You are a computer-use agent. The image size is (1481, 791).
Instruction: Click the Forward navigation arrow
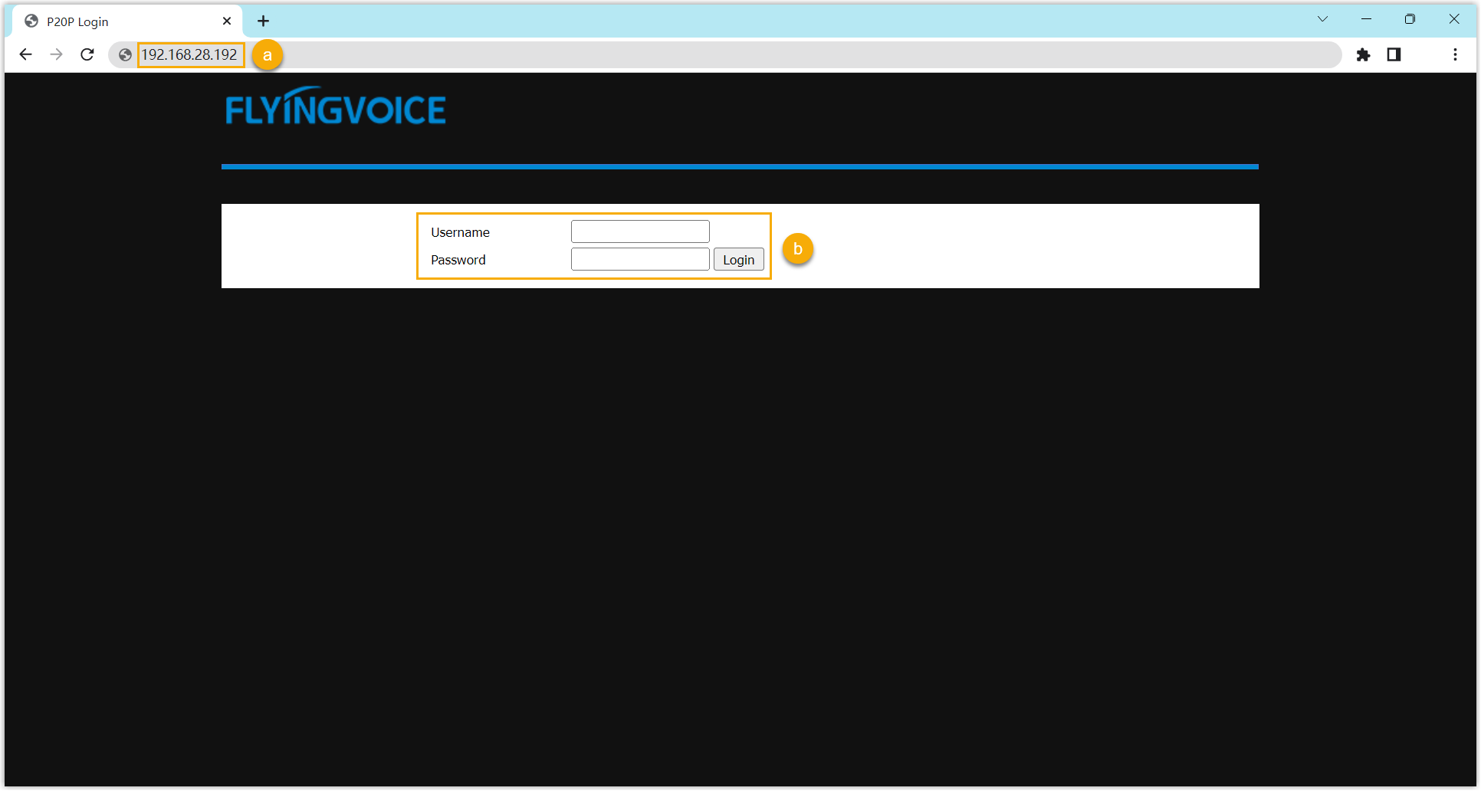[56, 54]
